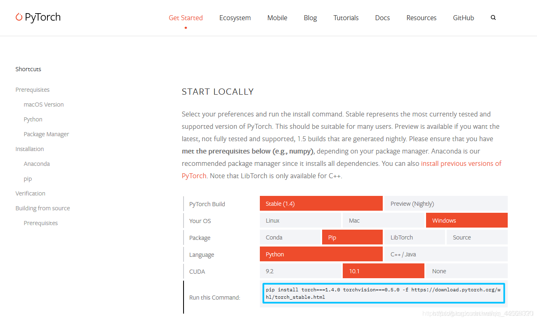Screen dimensions: 537x321
Task: Click the Language row label
Action: 202,255
